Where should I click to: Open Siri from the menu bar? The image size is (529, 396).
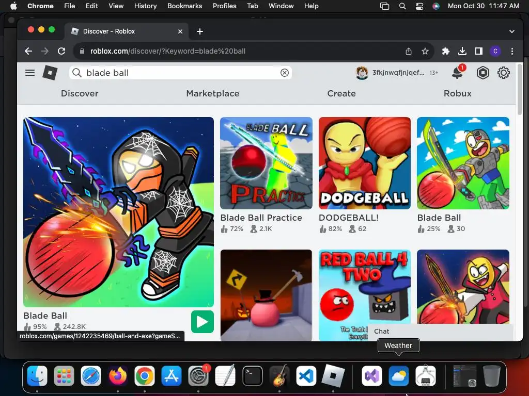coord(436,6)
